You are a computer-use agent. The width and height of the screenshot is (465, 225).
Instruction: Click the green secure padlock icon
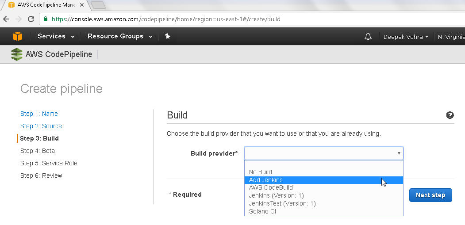(x=46, y=19)
